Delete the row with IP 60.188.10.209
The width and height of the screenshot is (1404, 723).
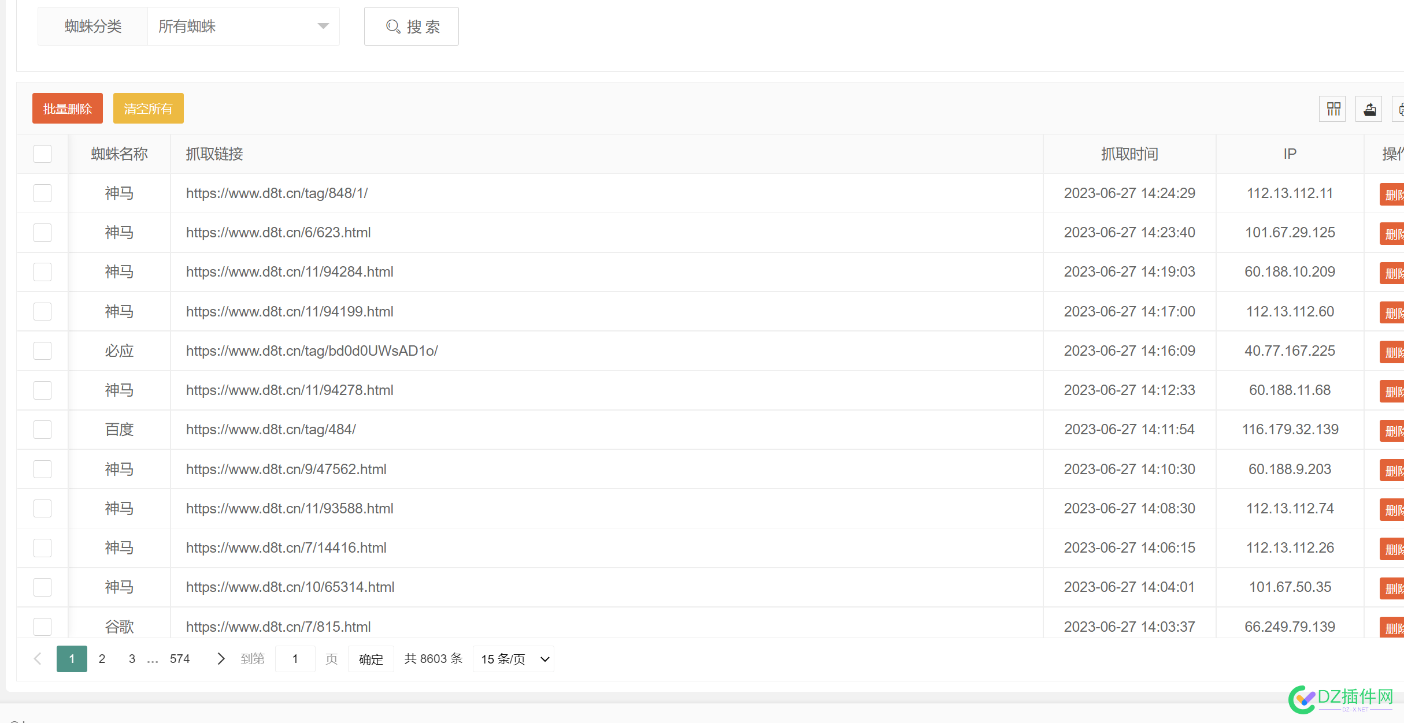click(x=1392, y=273)
